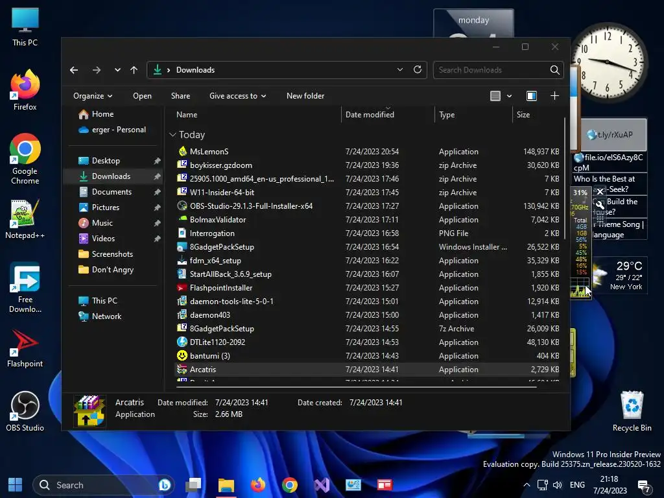Select the MsLemonS application icon
The width and height of the screenshot is (664, 498).
point(182,151)
